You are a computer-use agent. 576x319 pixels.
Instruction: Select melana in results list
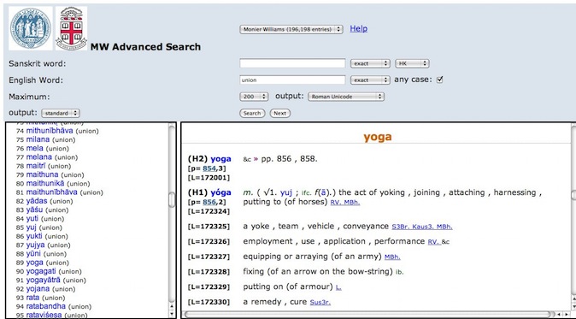click(x=39, y=157)
